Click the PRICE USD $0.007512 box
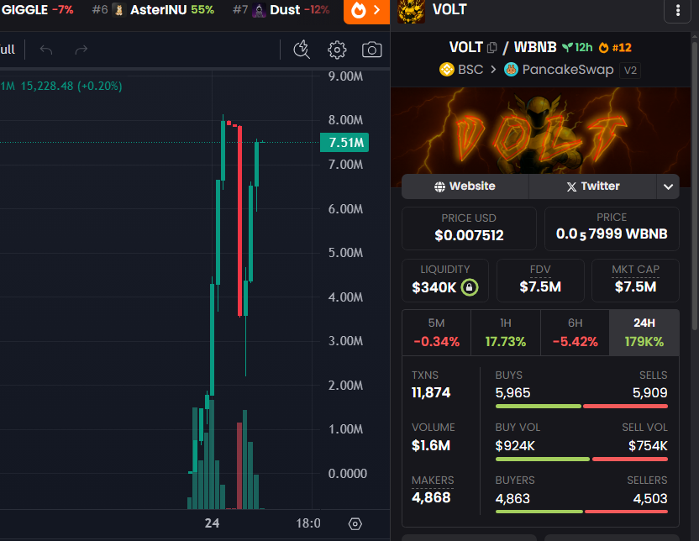 point(469,228)
